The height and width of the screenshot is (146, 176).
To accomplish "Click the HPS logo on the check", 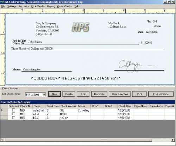I will [81, 27].
